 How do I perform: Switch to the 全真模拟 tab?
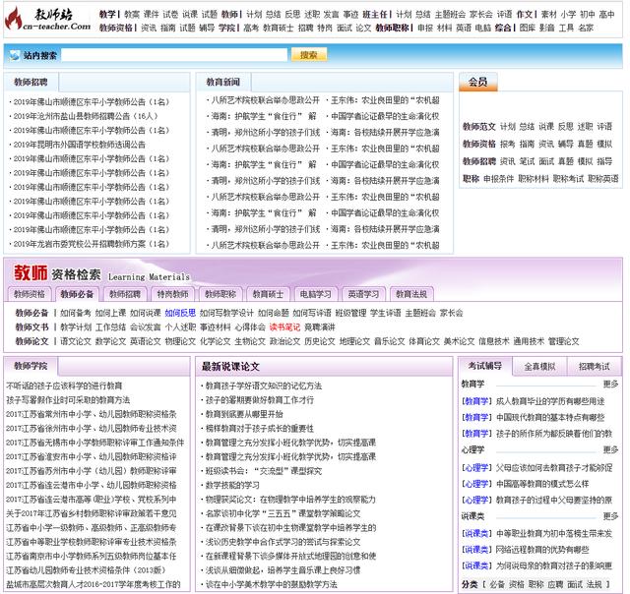pos(539,366)
